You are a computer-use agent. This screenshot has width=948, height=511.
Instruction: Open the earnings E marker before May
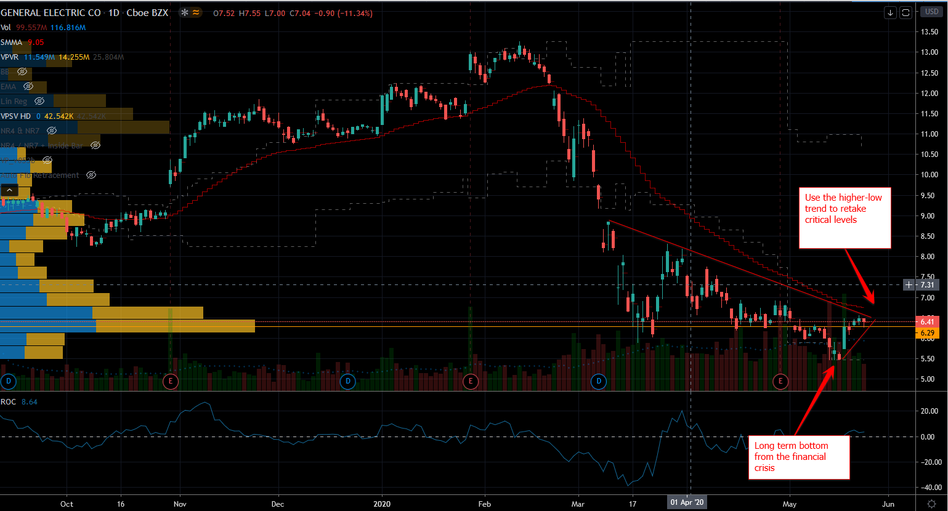[780, 382]
